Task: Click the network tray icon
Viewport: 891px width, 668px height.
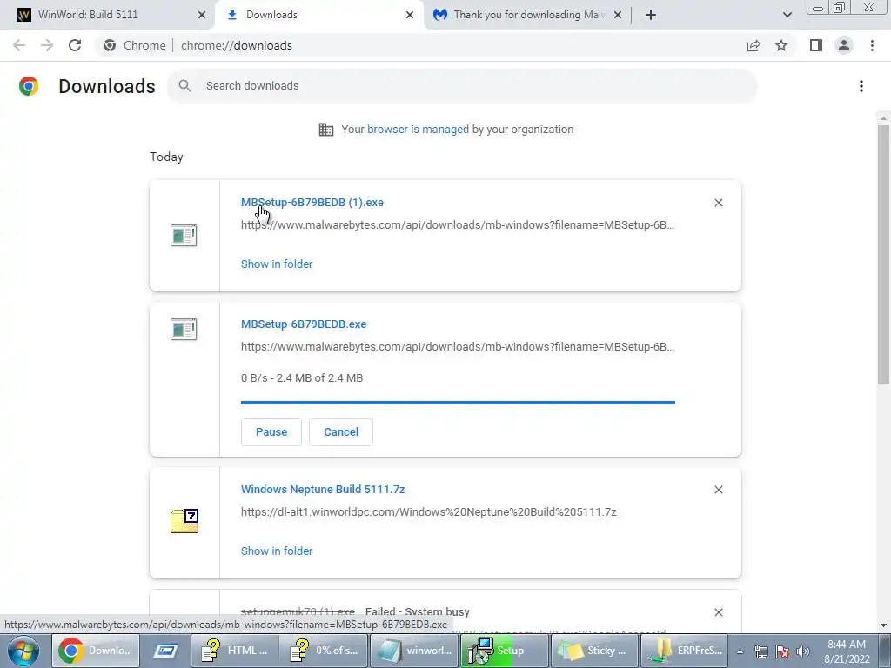Action: click(x=760, y=651)
